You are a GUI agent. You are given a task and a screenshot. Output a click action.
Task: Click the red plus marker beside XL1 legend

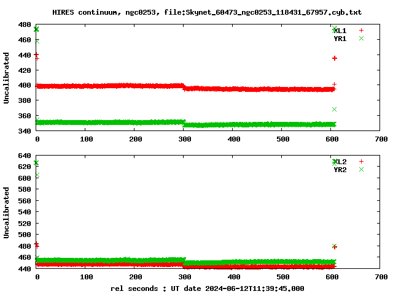coord(361,31)
